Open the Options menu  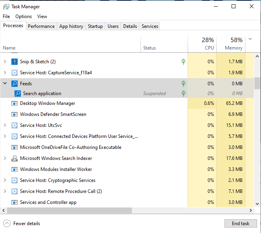click(24, 17)
